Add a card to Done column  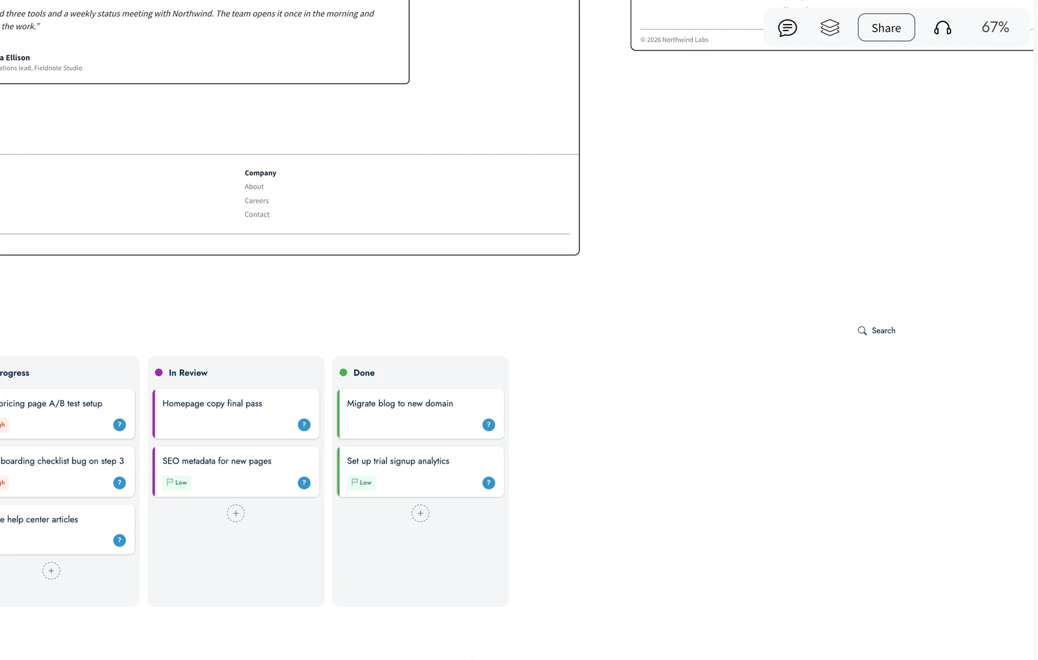click(x=420, y=513)
